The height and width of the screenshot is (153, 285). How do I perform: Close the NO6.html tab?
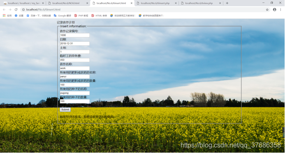click(x=87, y=3)
